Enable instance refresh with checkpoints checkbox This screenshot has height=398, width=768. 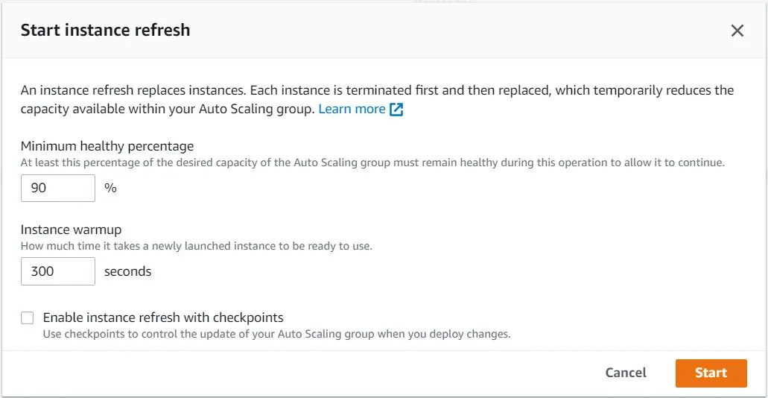(28, 318)
